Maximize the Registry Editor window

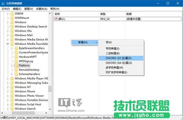(168, 3)
